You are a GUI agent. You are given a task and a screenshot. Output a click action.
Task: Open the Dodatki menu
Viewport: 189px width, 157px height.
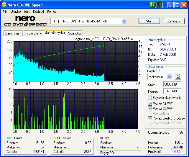coord(38,12)
